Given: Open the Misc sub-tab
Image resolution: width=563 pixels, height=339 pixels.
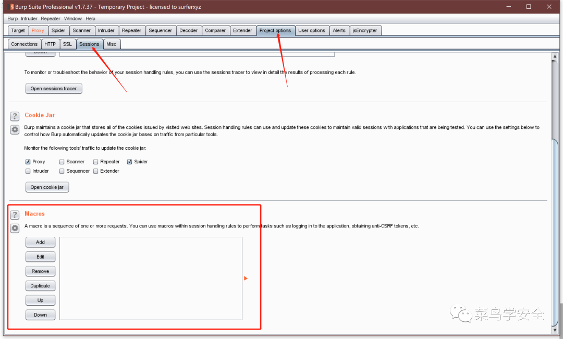Looking at the screenshot, I should pos(112,44).
